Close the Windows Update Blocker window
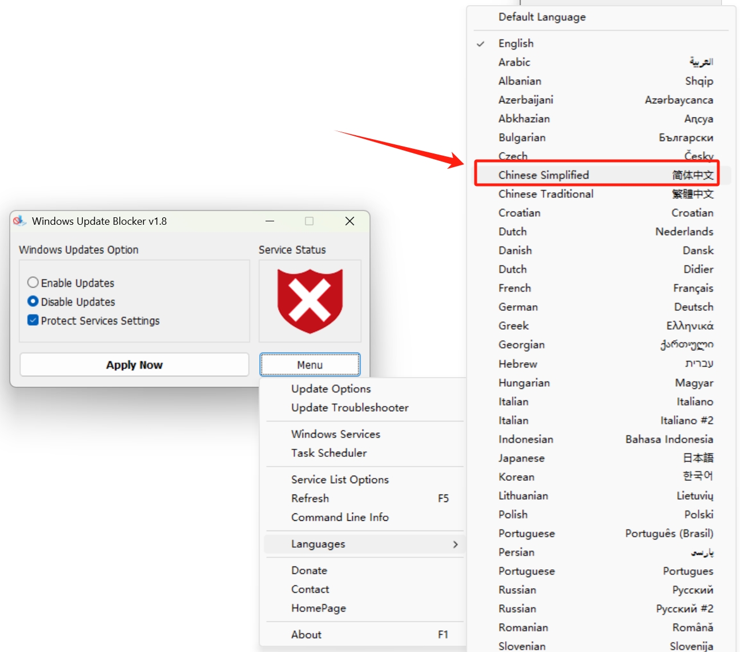 tap(350, 221)
